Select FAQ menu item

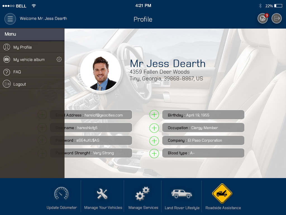(32, 72)
